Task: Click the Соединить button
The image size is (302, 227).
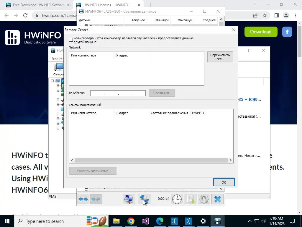Action: pos(162,93)
